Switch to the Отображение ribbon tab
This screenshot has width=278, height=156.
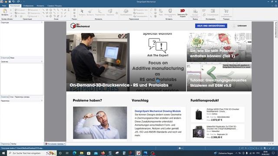coord(28,6)
